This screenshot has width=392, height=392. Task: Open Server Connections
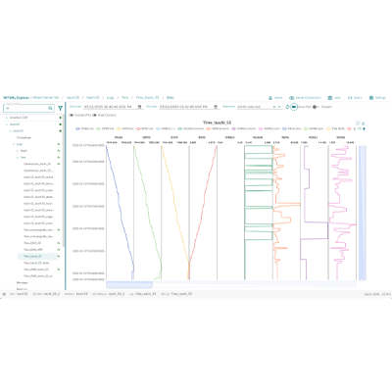coord(305,98)
